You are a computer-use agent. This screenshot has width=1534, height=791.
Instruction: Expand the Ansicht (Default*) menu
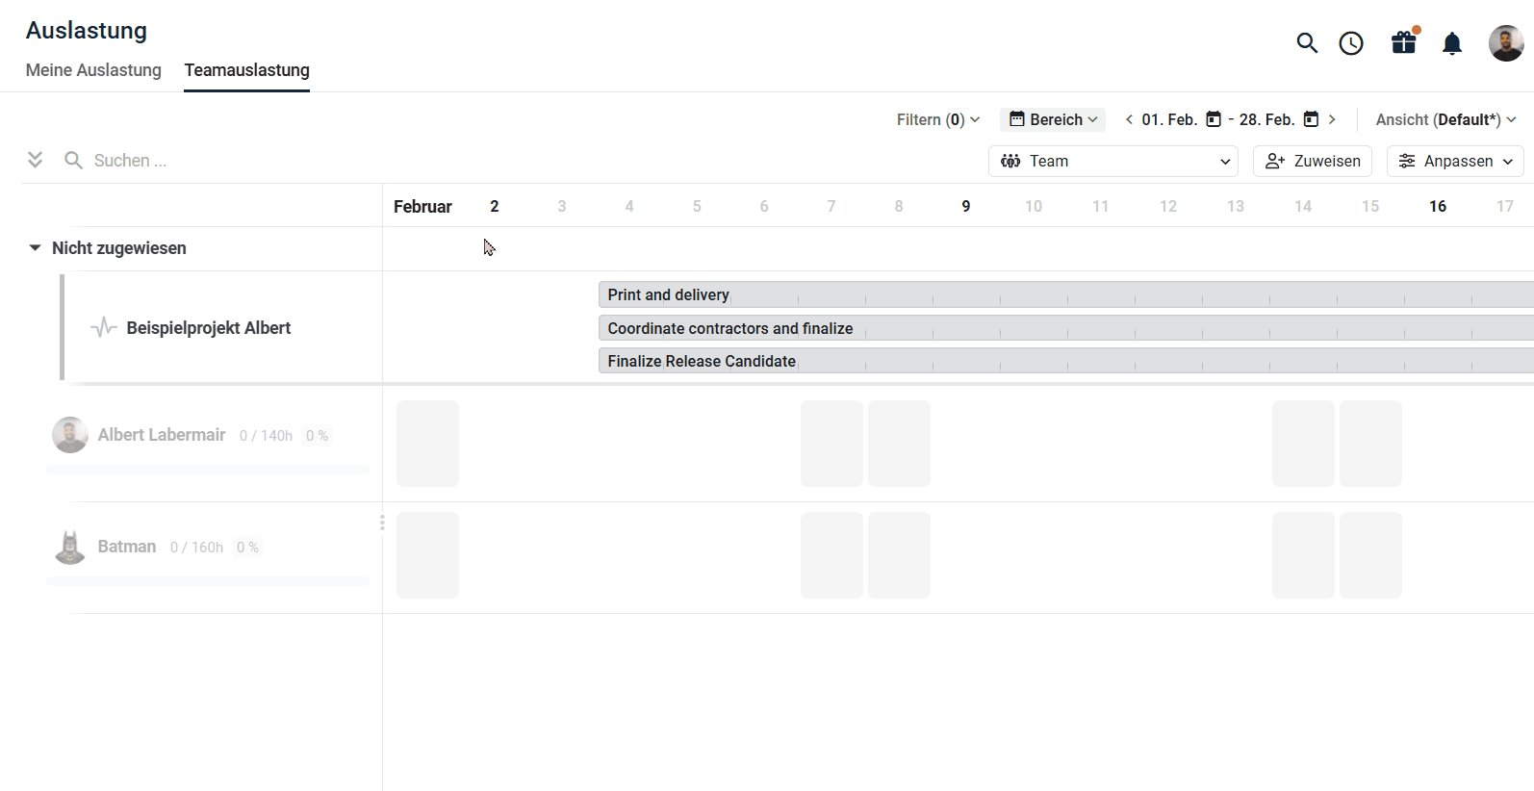[x=1445, y=119]
